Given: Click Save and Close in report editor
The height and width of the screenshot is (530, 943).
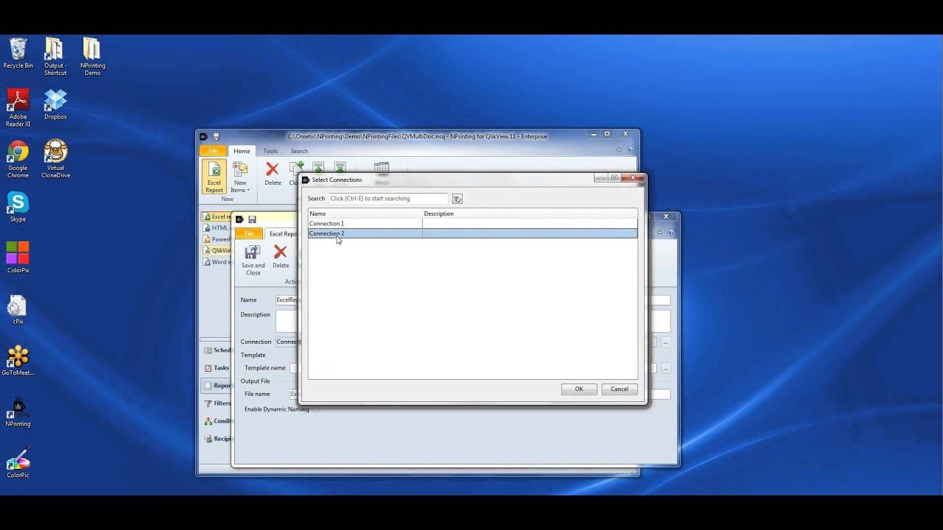Looking at the screenshot, I should (x=253, y=260).
